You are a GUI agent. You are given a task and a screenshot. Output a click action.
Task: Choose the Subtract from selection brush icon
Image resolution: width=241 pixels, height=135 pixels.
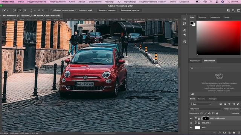25,10
